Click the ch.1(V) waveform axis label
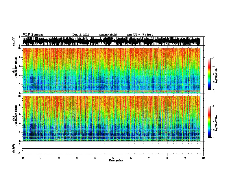 [14, 41]
